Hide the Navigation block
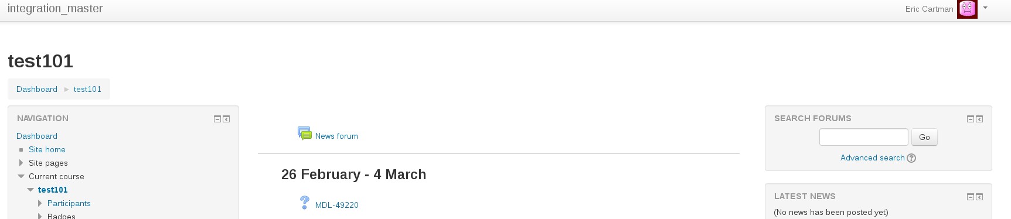The height and width of the screenshot is (219, 1011). point(217,119)
